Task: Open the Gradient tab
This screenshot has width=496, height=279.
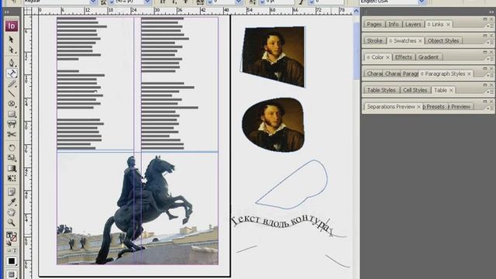Action: 429,57
